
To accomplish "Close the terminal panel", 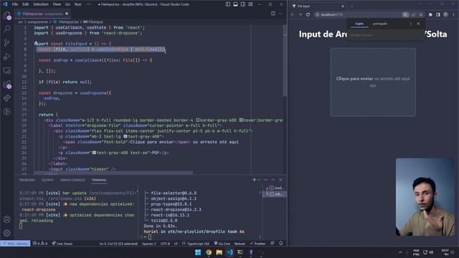I will tap(280, 180).
